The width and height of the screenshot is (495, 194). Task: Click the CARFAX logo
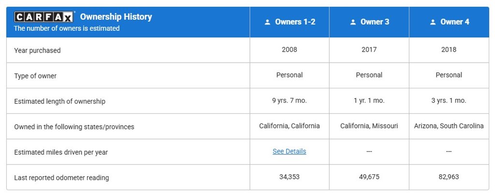(44, 17)
